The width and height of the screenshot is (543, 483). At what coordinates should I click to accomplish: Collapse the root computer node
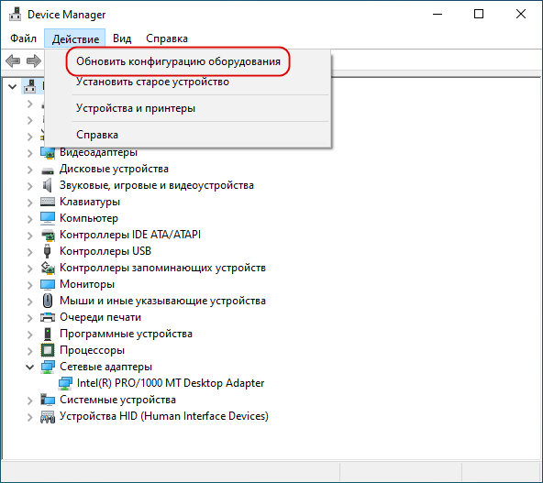click(x=13, y=86)
